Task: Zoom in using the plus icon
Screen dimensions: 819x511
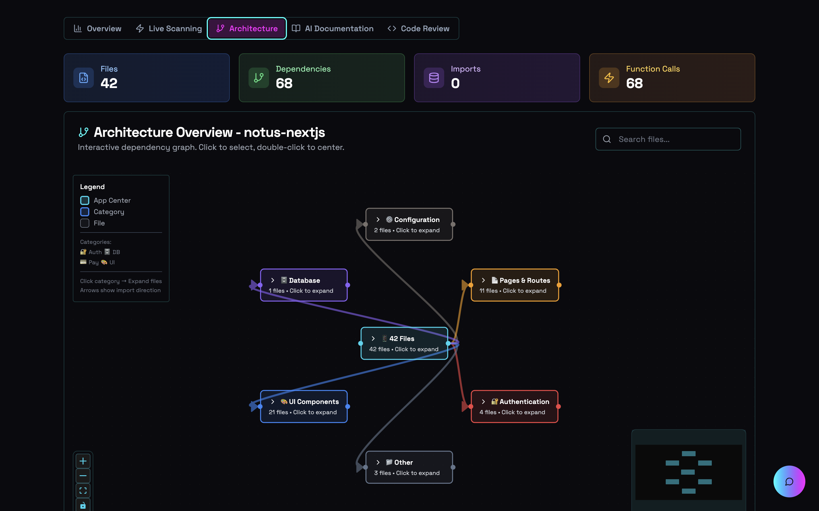Action: (x=83, y=461)
